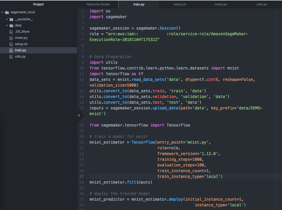Switch to the train.py tab

coord(139,4)
